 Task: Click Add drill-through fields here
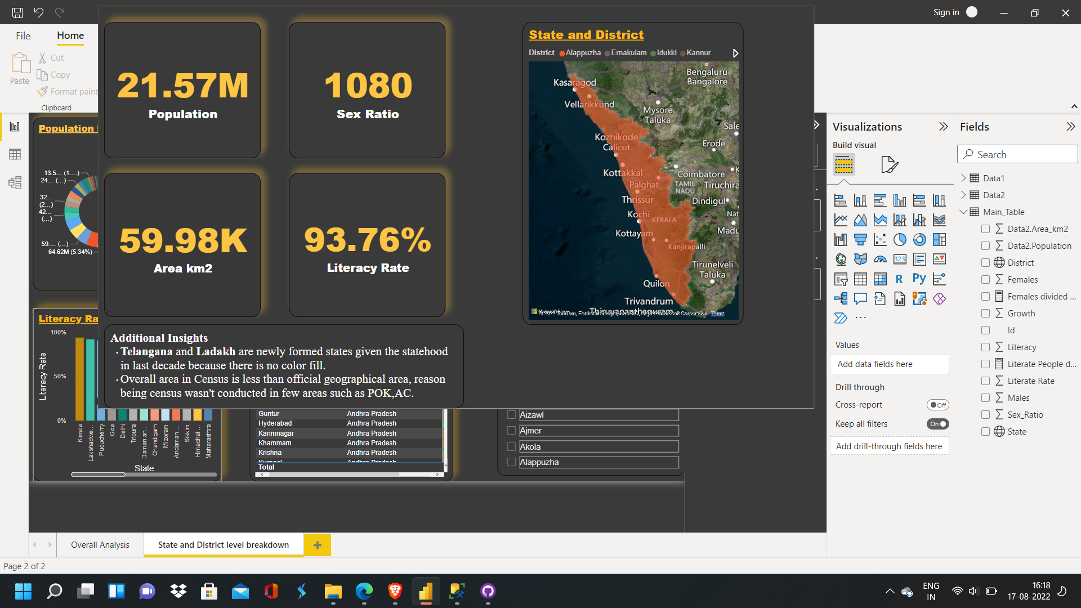[889, 446]
